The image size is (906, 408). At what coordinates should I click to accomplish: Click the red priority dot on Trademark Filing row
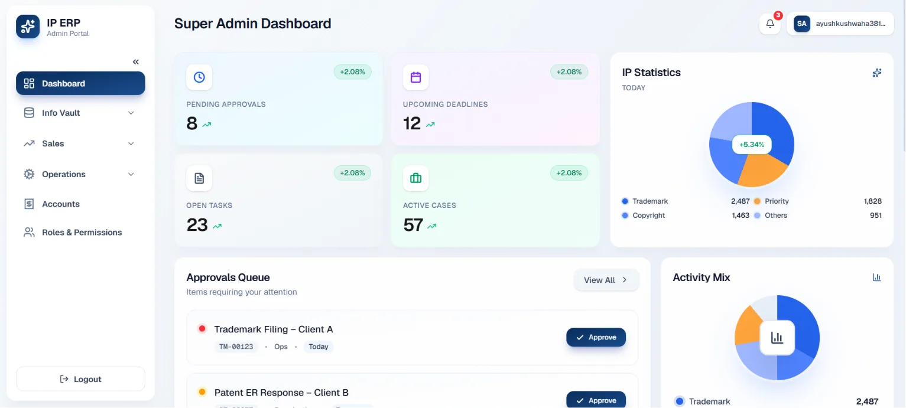point(202,329)
